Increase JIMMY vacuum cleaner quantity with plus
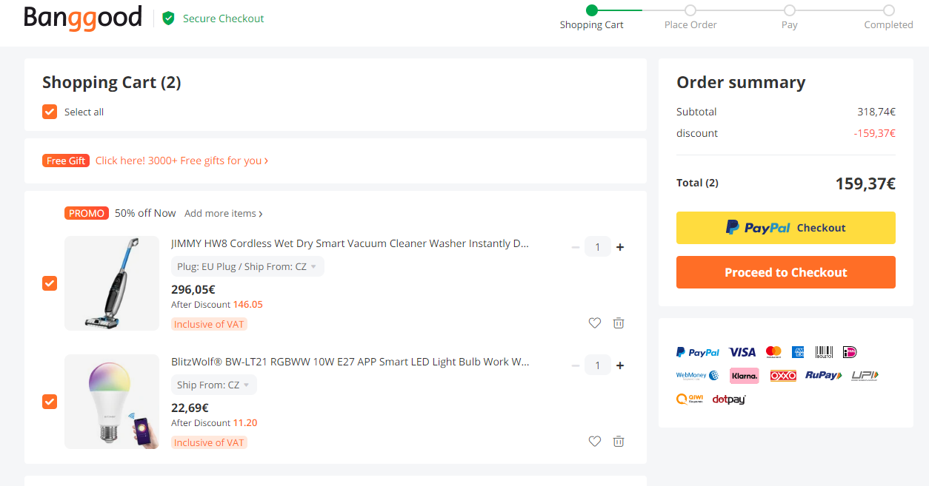This screenshot has height=486, width=929. coord(620,247)
